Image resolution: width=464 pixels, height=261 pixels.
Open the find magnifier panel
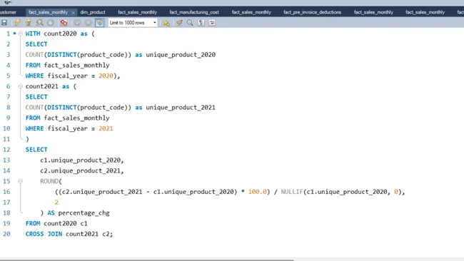pyautogui.click(x=190, y=23)
